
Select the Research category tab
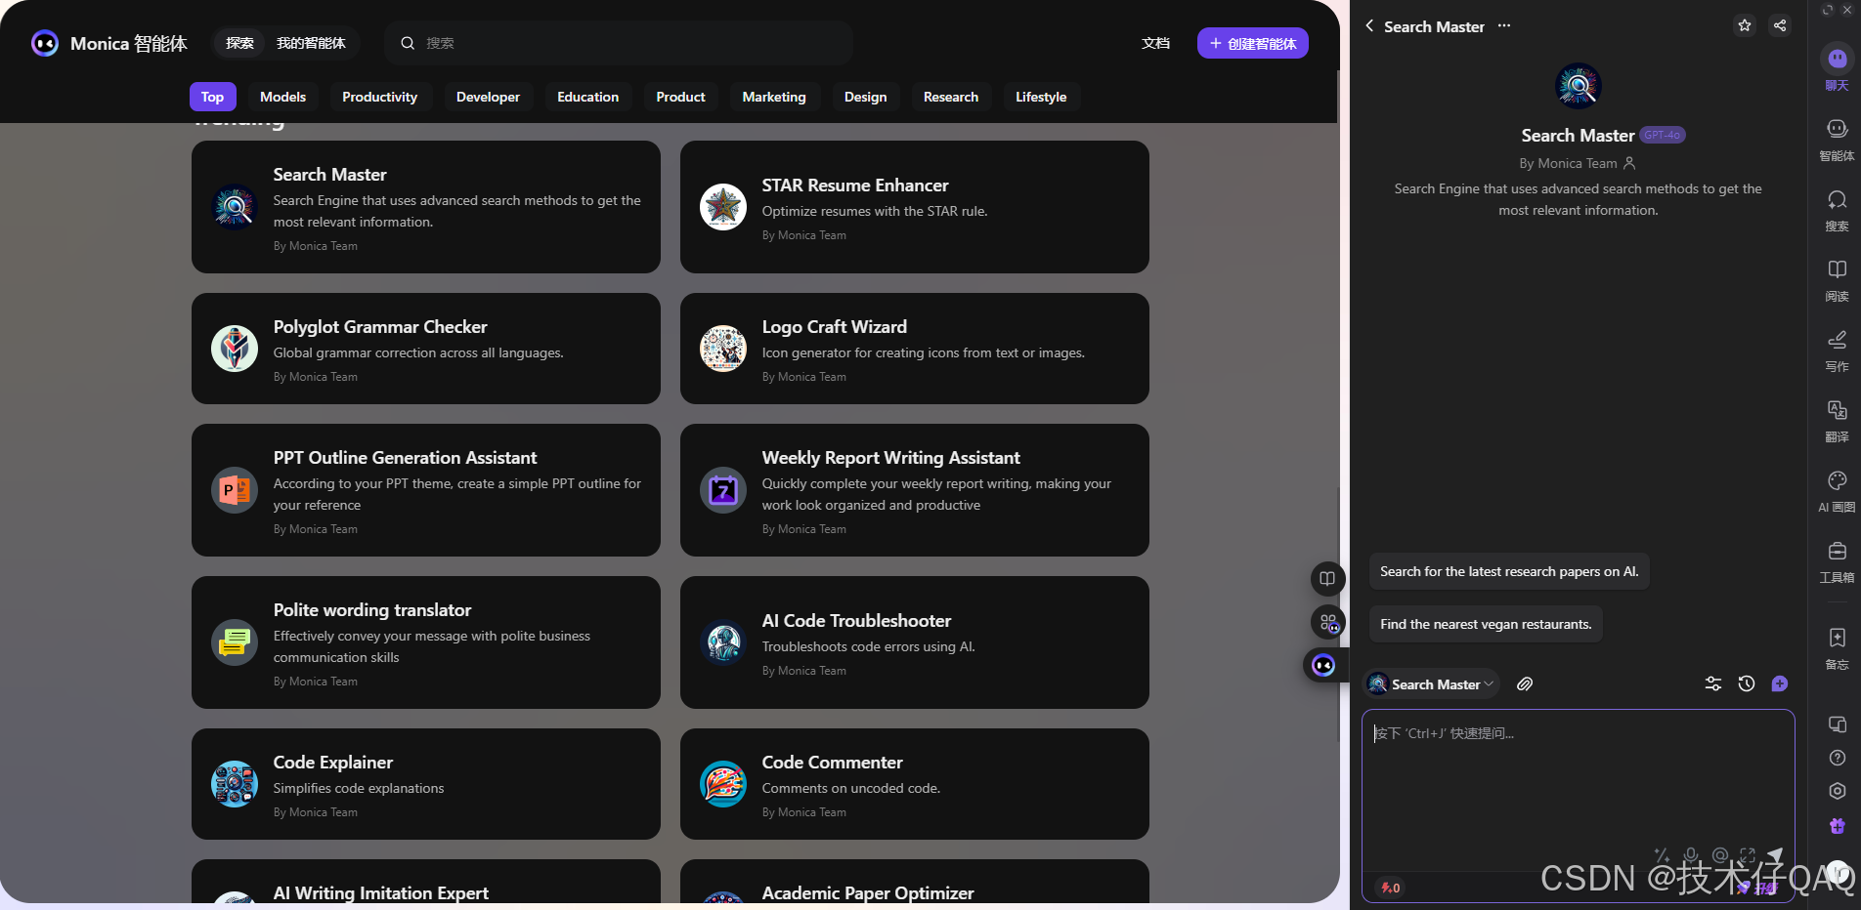[951, 97]
